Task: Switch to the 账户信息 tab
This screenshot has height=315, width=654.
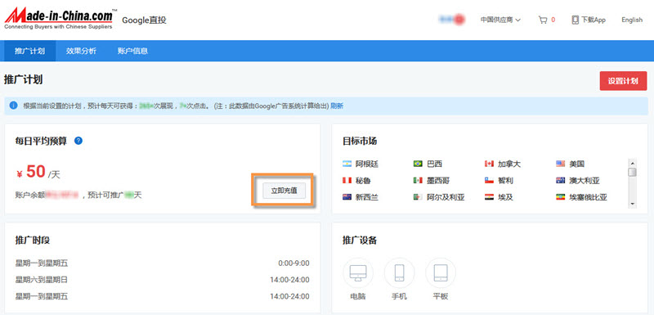Action: [132, 51]
